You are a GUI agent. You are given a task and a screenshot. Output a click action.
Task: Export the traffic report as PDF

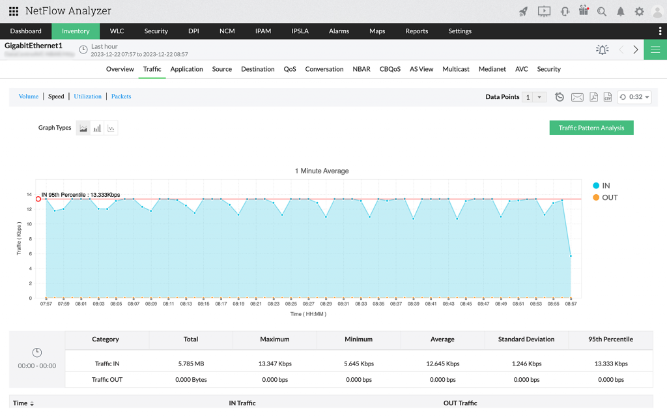tap(593, 96)
